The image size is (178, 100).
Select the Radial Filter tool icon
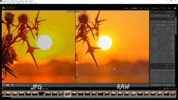(x=165, y=16)
